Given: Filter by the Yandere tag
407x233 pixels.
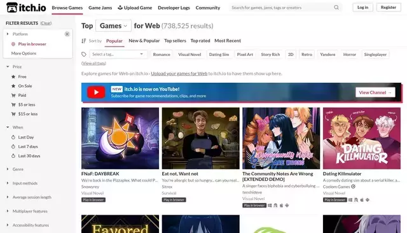Looking at the screenshot, I should [x=328, y=54].
